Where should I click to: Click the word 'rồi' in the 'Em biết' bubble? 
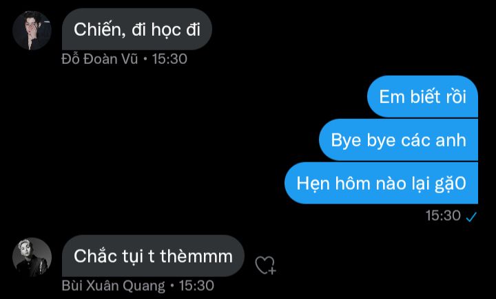tap(456, 96)
